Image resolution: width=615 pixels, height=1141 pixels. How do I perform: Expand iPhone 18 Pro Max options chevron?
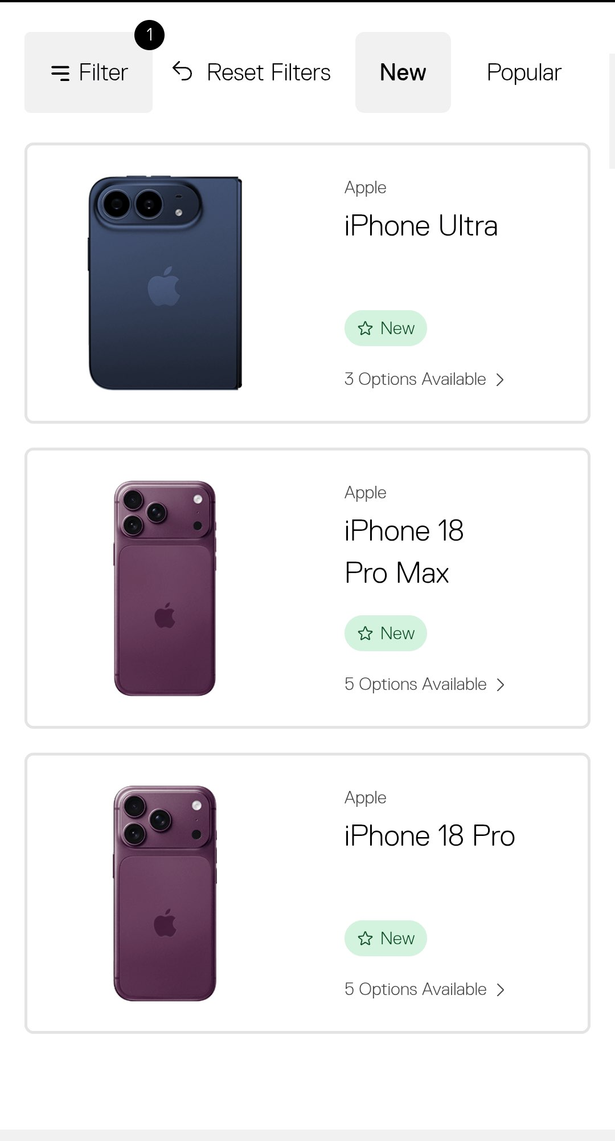501,685
